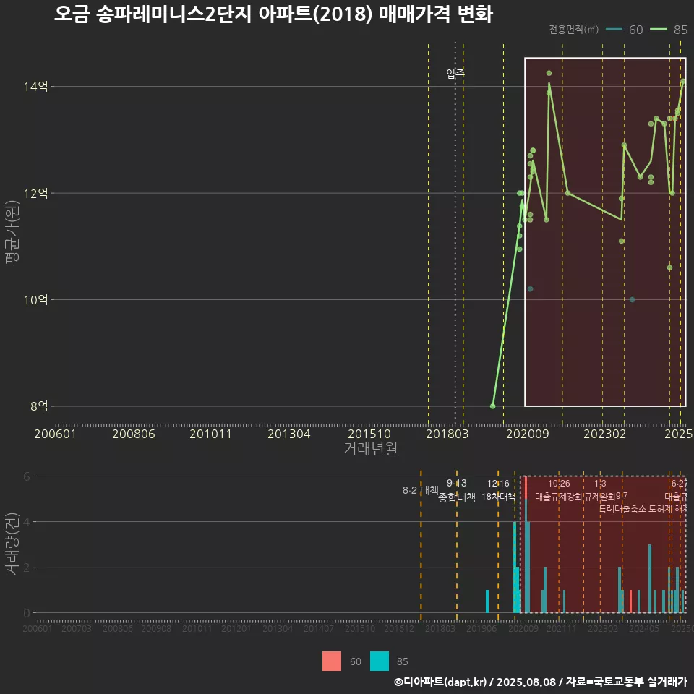Click 201011 tick on the price chart axis

coord(210,434)
